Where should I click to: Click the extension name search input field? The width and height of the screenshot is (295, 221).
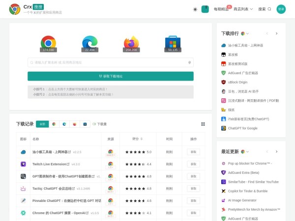[x=108, y=62]
